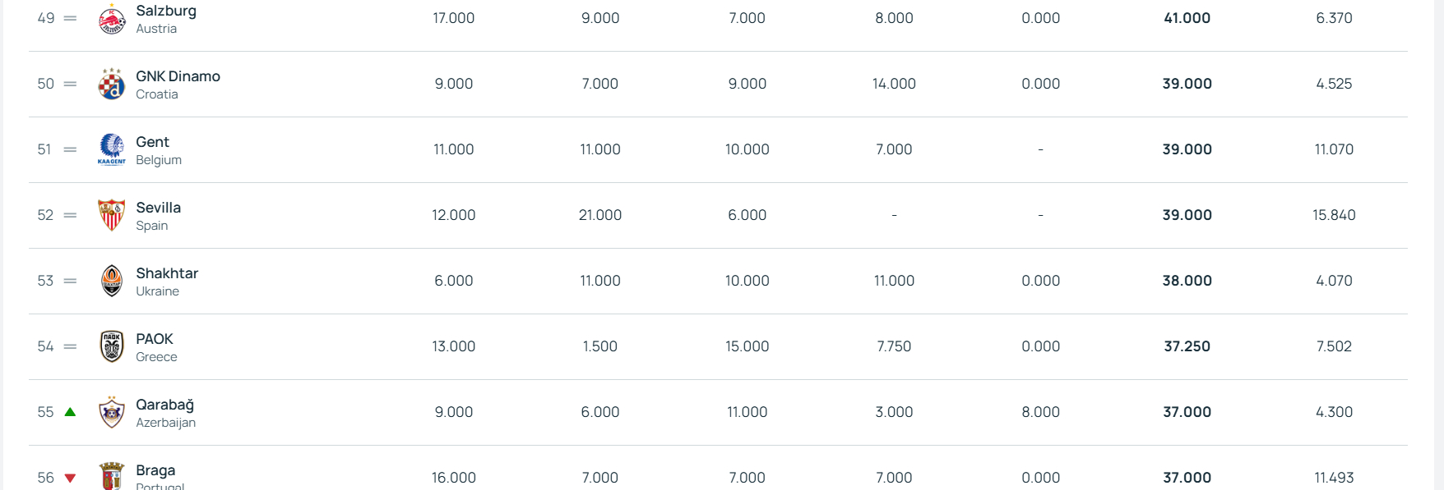Click the Shakhtar club logo
Image resolution: width=1444 pixels, height=490 pixels.
click(112, 281)
